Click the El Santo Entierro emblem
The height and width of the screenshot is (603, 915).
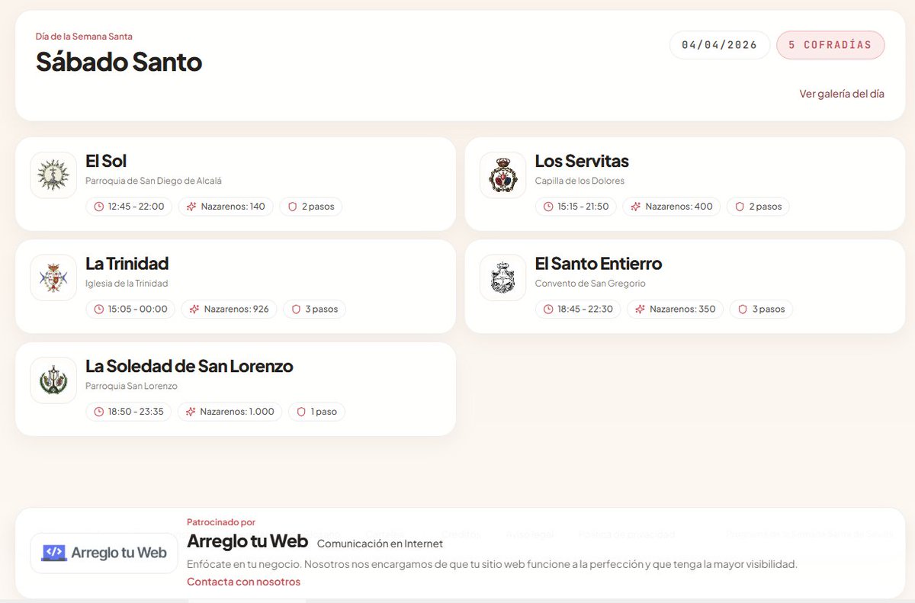(x=503, y=277)
